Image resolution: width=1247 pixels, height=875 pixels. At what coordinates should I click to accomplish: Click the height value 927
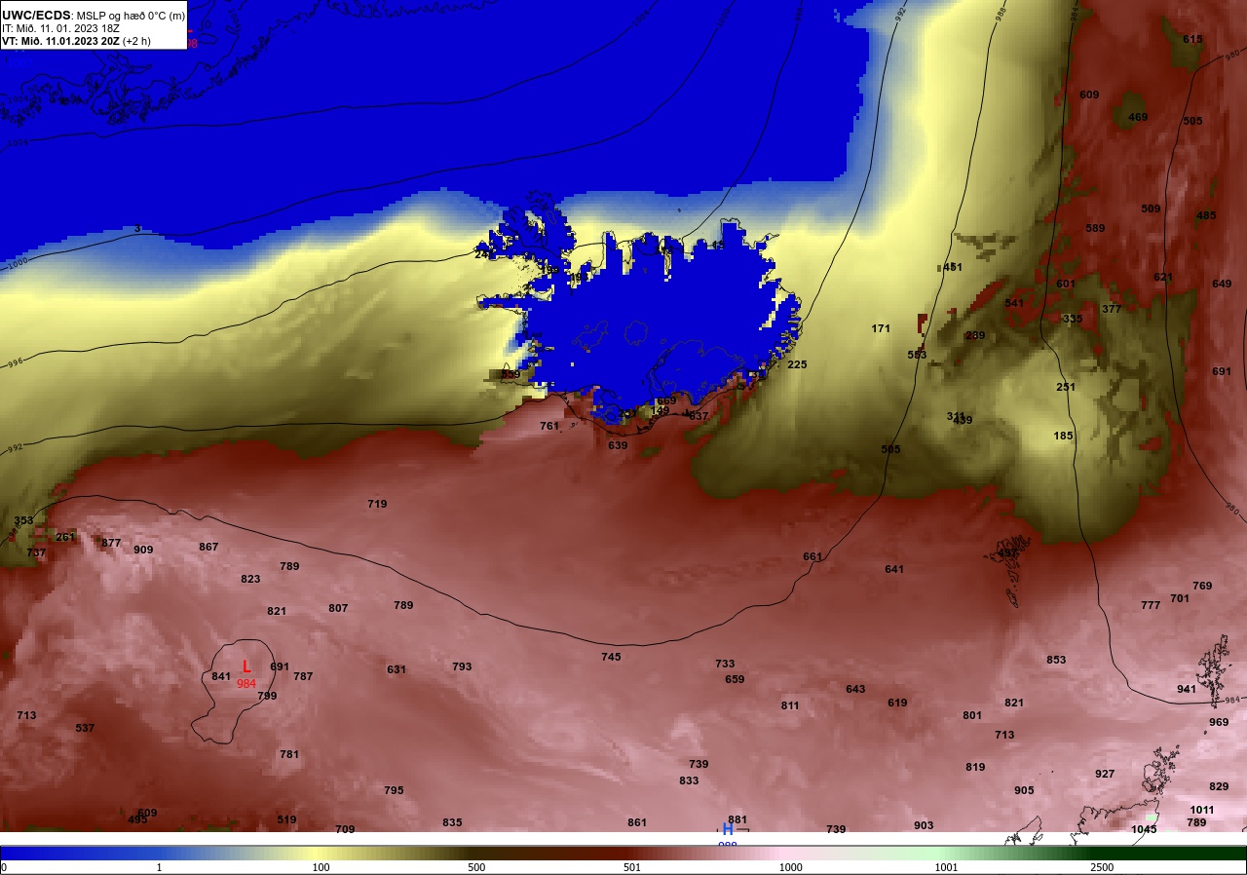[1105, 774]
